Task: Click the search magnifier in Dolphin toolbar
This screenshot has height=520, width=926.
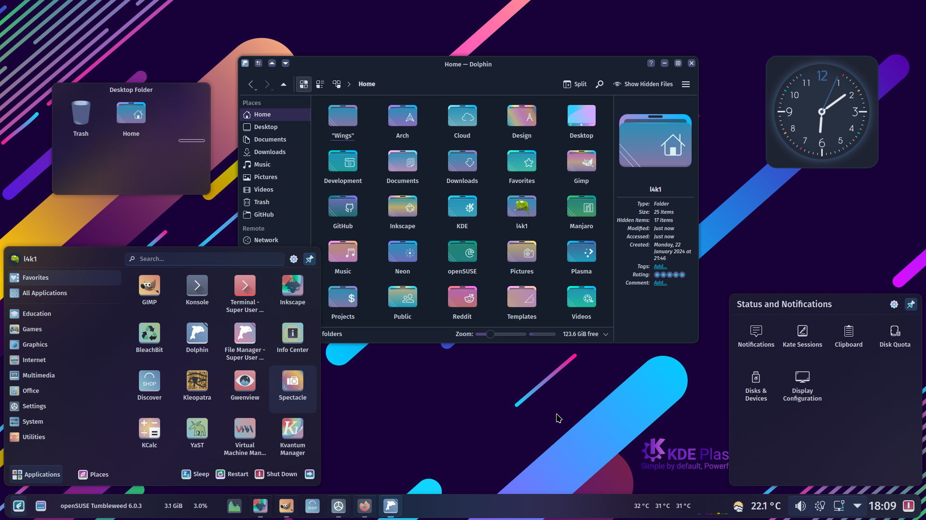Action: pyautogui.click(x=599, y=84)
